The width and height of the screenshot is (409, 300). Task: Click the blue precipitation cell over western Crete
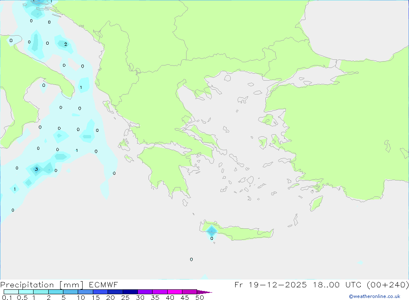(x=211, y=230)
